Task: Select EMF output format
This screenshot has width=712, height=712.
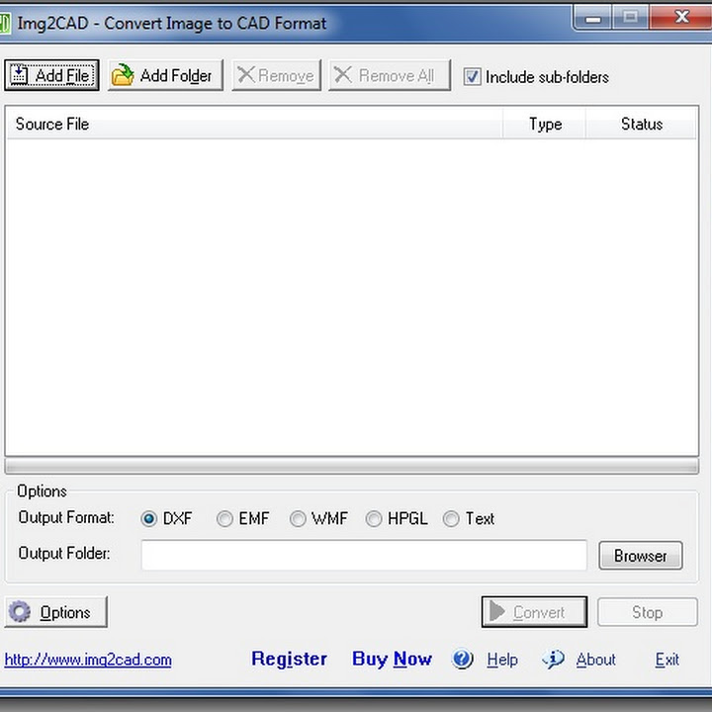Action: (x=224, y=518)
